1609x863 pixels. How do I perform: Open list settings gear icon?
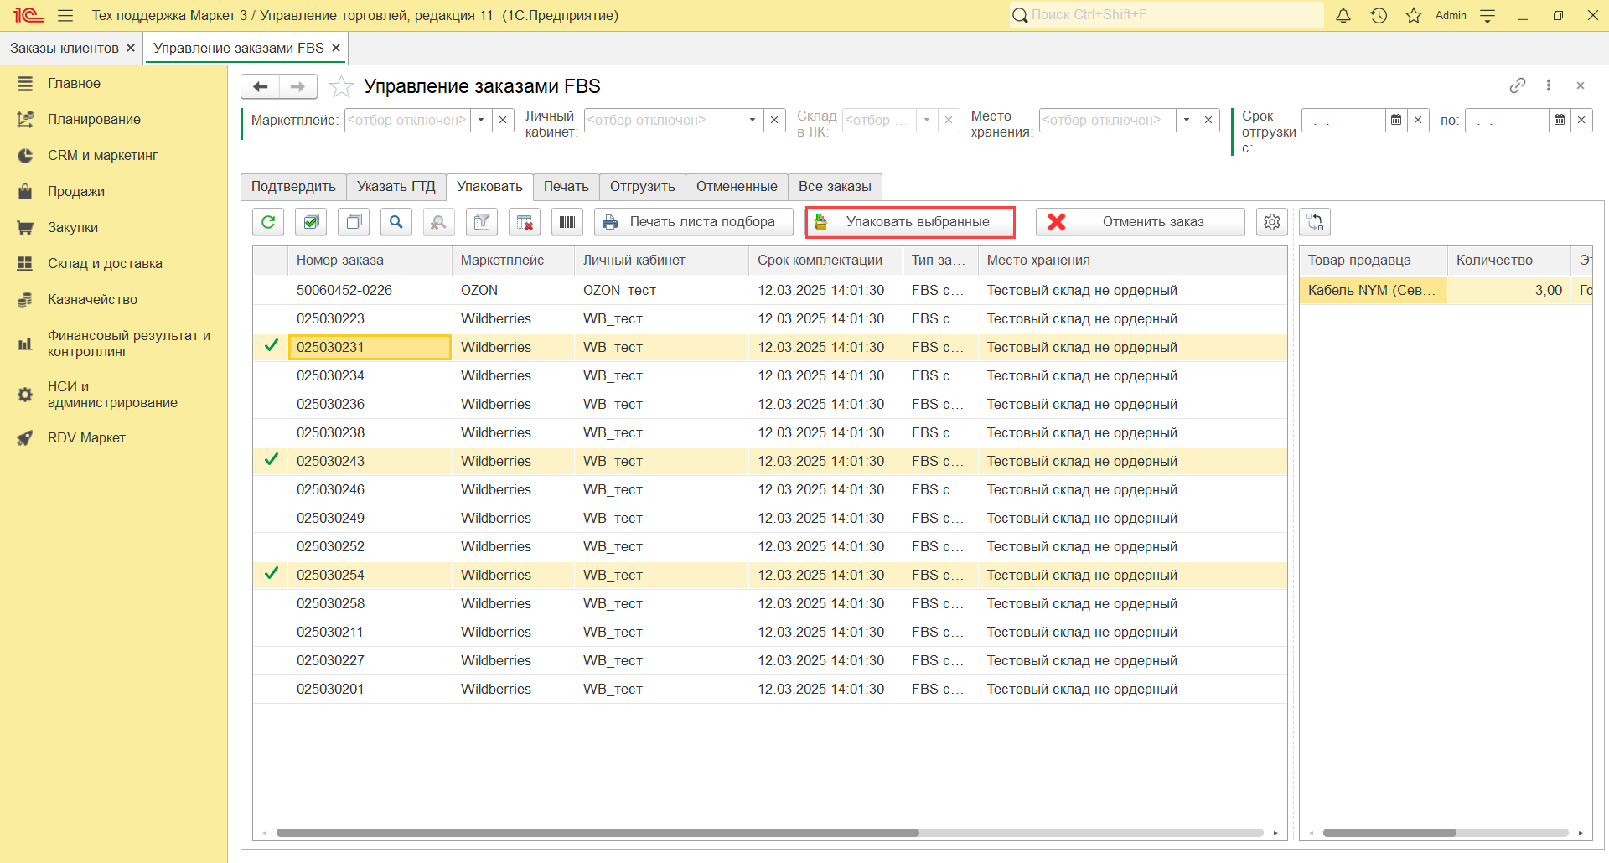point(1272,222)
